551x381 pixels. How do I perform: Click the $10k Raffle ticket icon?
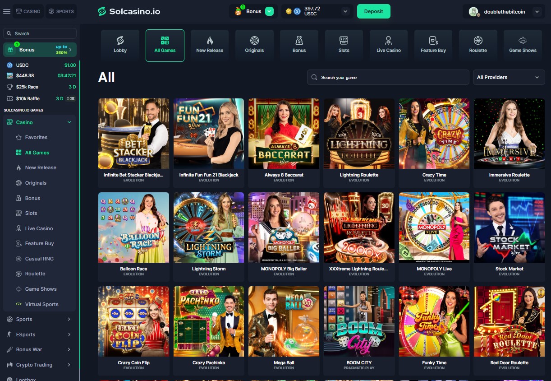click(x=9, y=98)
